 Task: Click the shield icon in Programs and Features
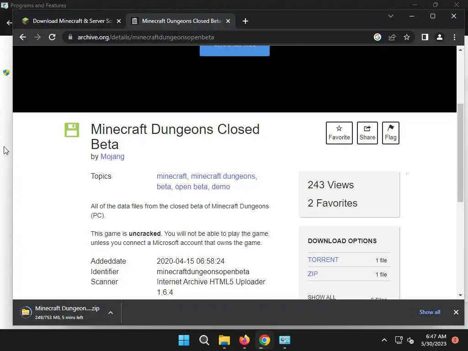(6, 73)
